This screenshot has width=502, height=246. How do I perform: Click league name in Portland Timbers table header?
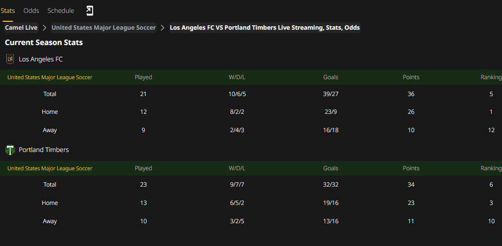pos(50,168)
